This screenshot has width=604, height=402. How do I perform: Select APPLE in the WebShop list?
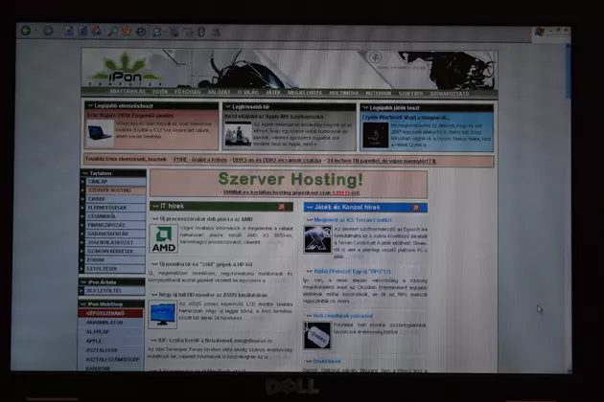(x=110, y=341)
